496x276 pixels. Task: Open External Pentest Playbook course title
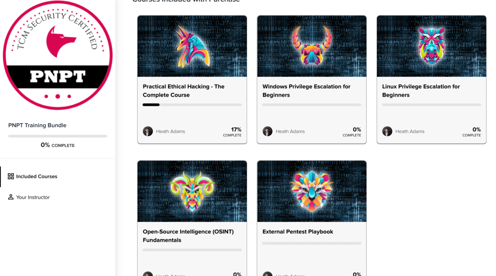[298, 232]
